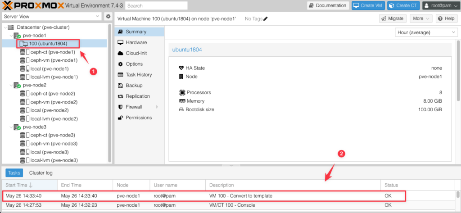
Task: Collapse the pve-node1 tree branch
Action: (11, 36)
